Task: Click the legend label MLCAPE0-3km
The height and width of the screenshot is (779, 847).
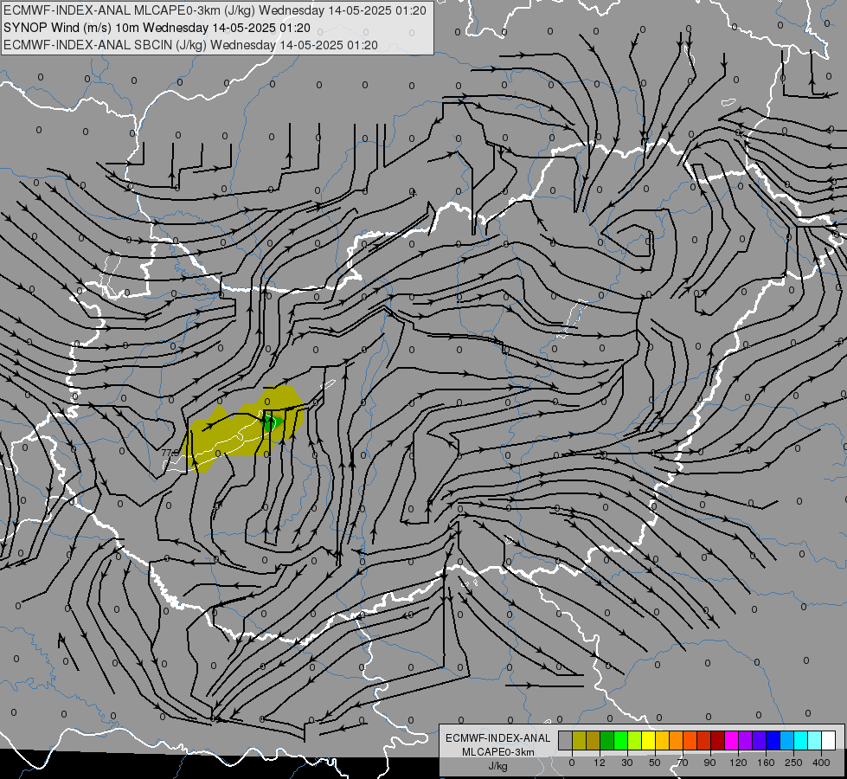Action: pyautogui.click(x=498, y=752)
